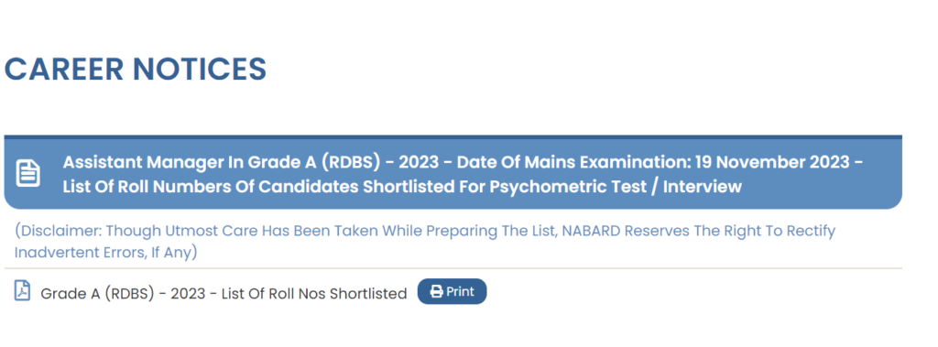Image resolution: width=938 pixels, height=347 pixels.
Task: Click the empty right end of the blue banner
Action: click(882, 174)
